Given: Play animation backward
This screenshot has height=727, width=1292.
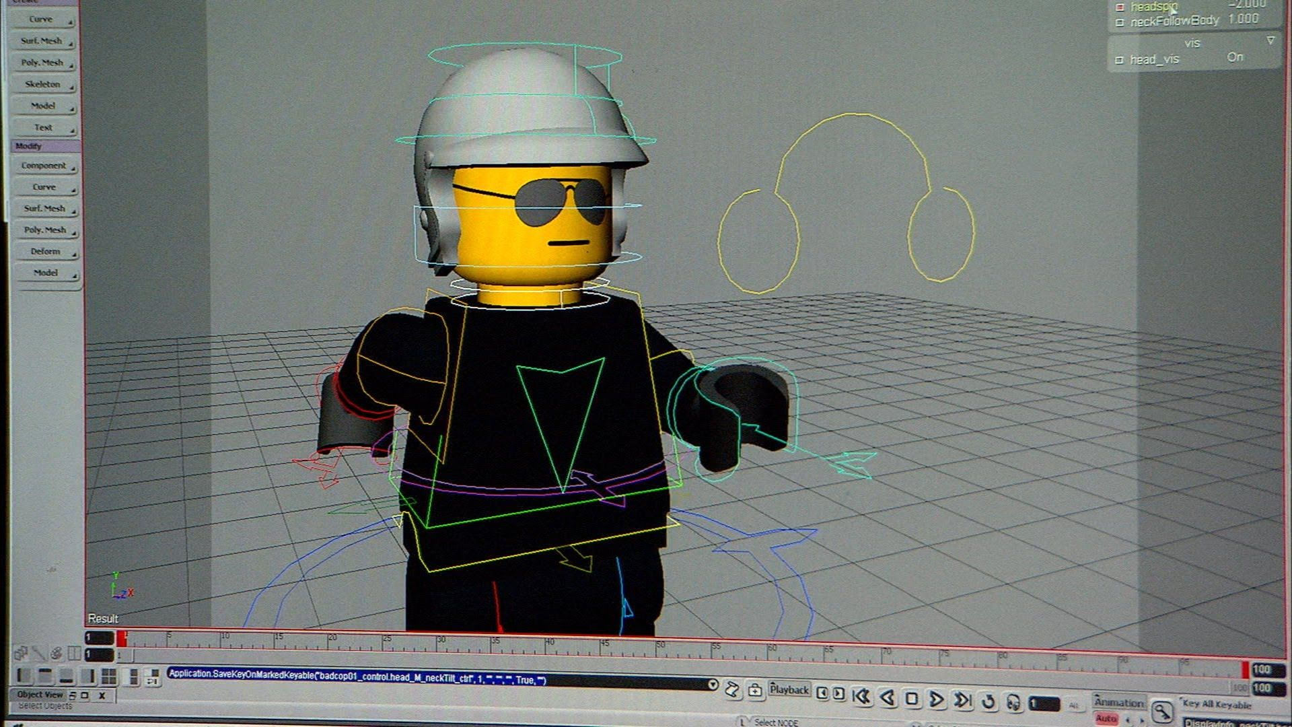Looking at the screenshot, I should 888,698.
